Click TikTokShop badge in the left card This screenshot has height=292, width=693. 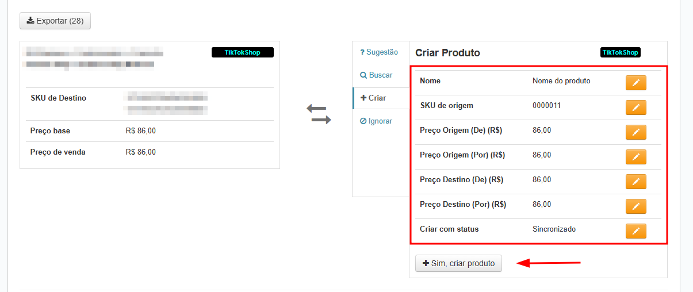(x=243, y=52)
